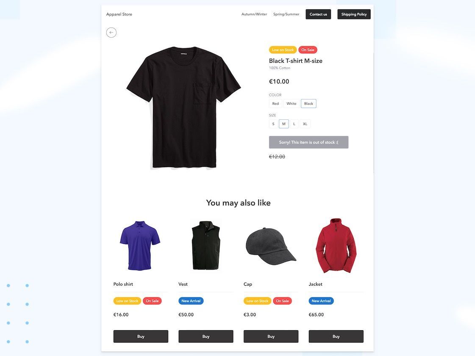Open the Autumn/Winter menu item

coord(254,14)
